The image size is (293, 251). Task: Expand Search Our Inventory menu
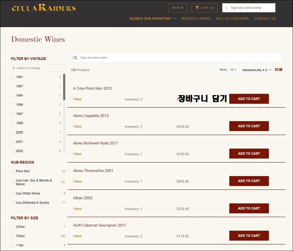(153, 19)
